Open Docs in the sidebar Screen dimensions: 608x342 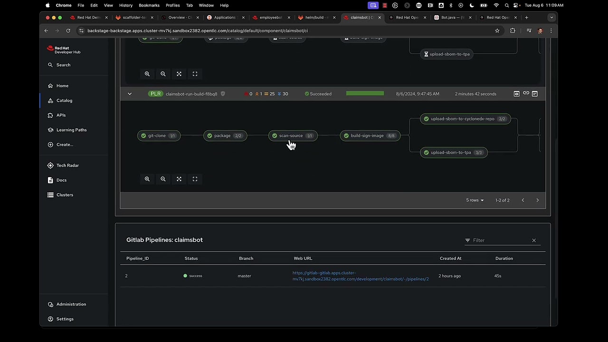click(x=57, y=180)
